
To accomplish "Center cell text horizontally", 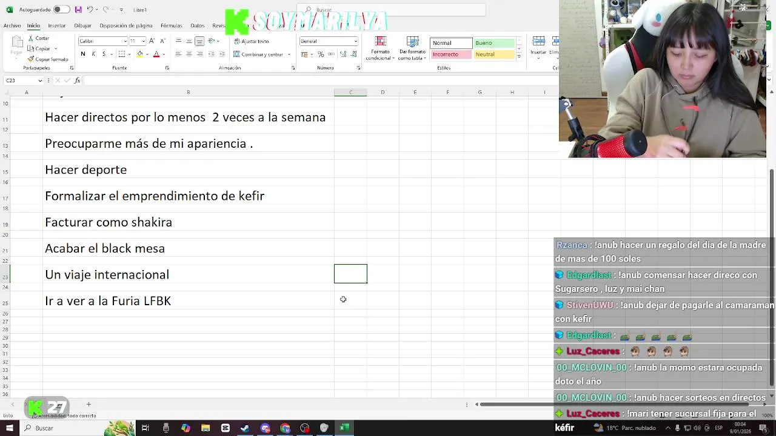I will (189, 54).
